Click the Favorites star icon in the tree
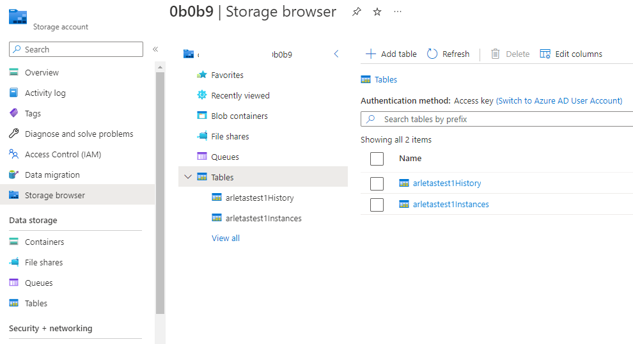The height and width of the screenshot is (344, 633). 202,75
